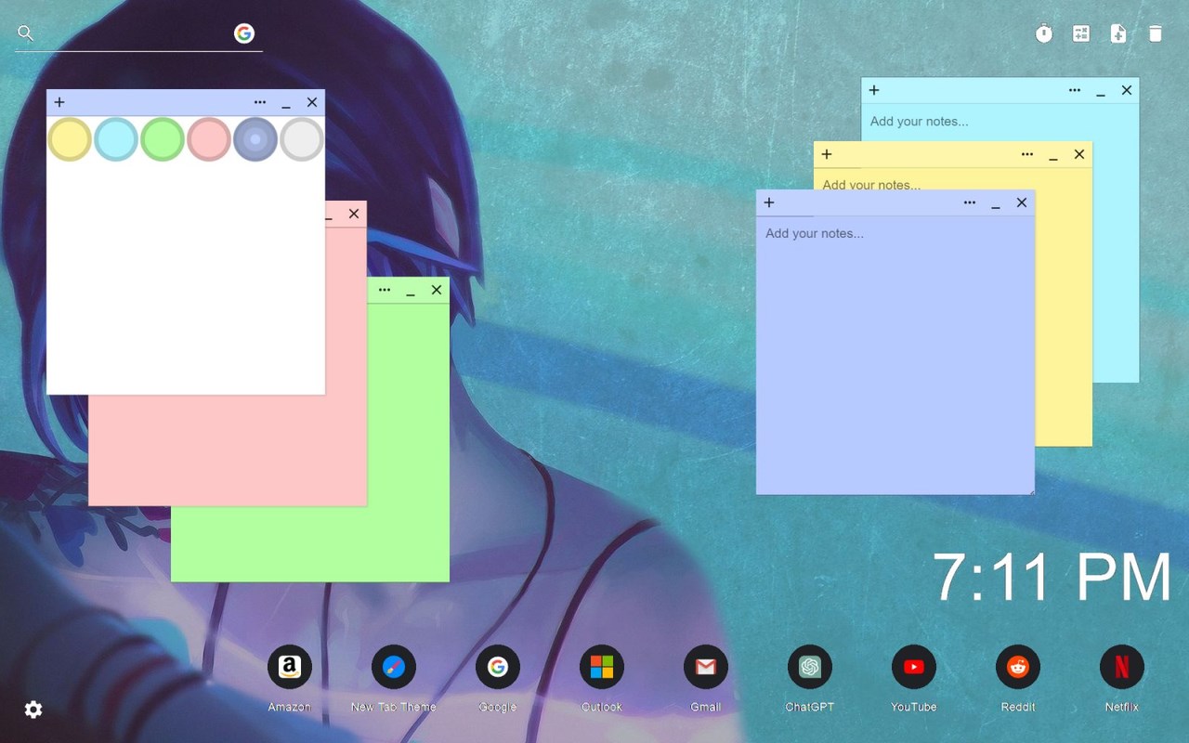
Task: Create a new note with the page-plus icon
Action: (x=1118, y=33)
